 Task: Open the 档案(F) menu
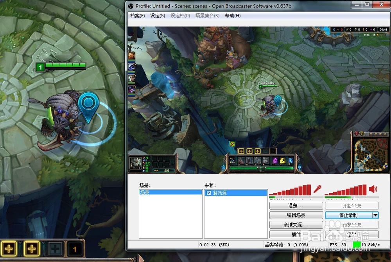point(137,16)
